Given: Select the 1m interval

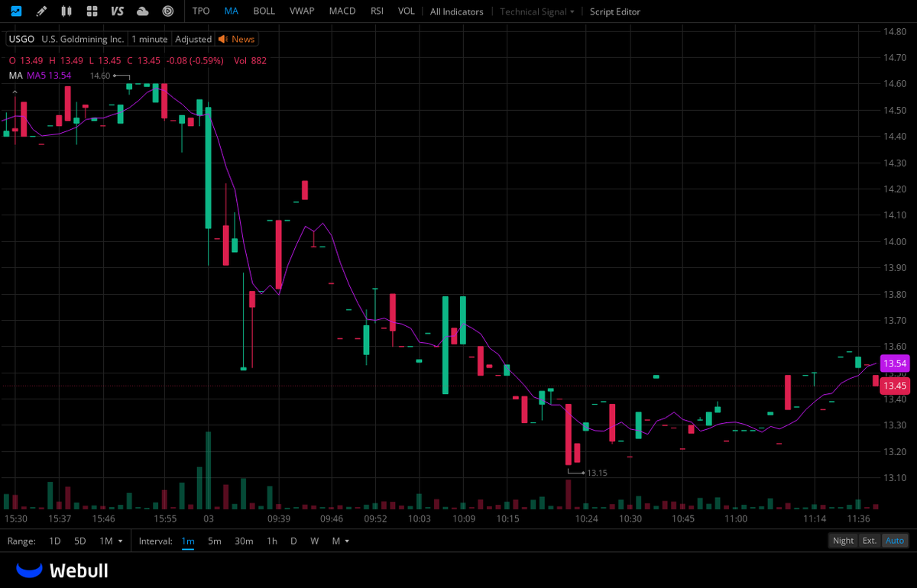Looking at the screenshot, I should [188, 541].
